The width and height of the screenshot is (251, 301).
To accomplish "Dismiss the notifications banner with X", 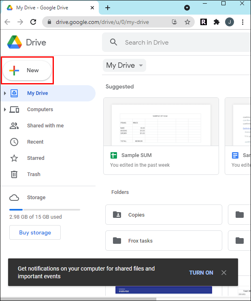I will point(224,273).
